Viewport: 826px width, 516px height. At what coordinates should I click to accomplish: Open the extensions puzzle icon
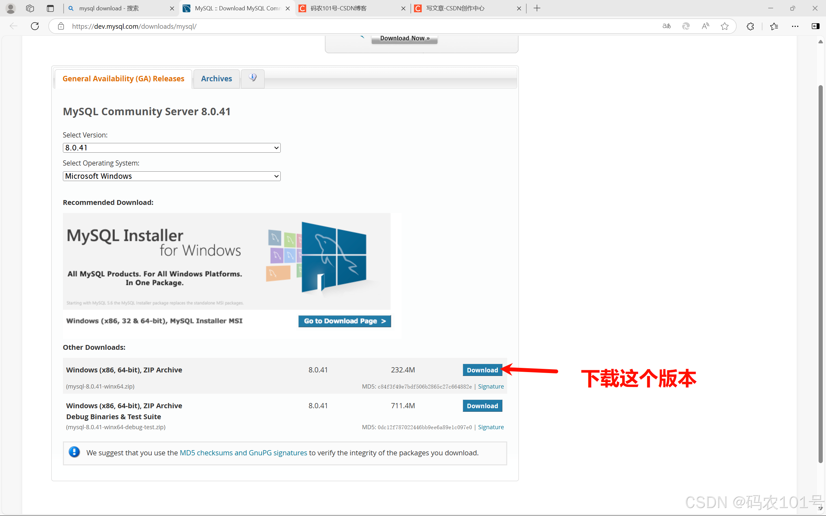(750, 26)
